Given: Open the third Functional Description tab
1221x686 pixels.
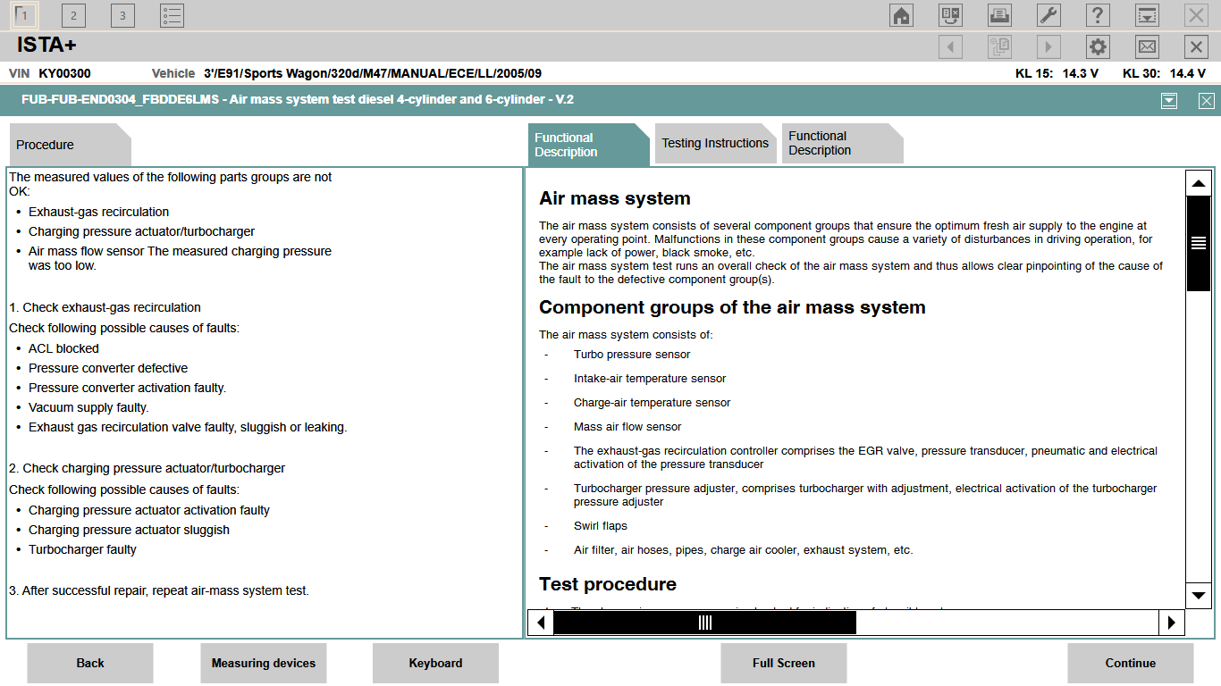Looking at the screenshot, I should pyautogui.click(x=843, y=143).
